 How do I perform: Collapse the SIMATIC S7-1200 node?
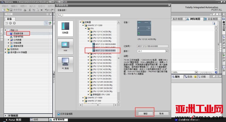tap(83, 25)
